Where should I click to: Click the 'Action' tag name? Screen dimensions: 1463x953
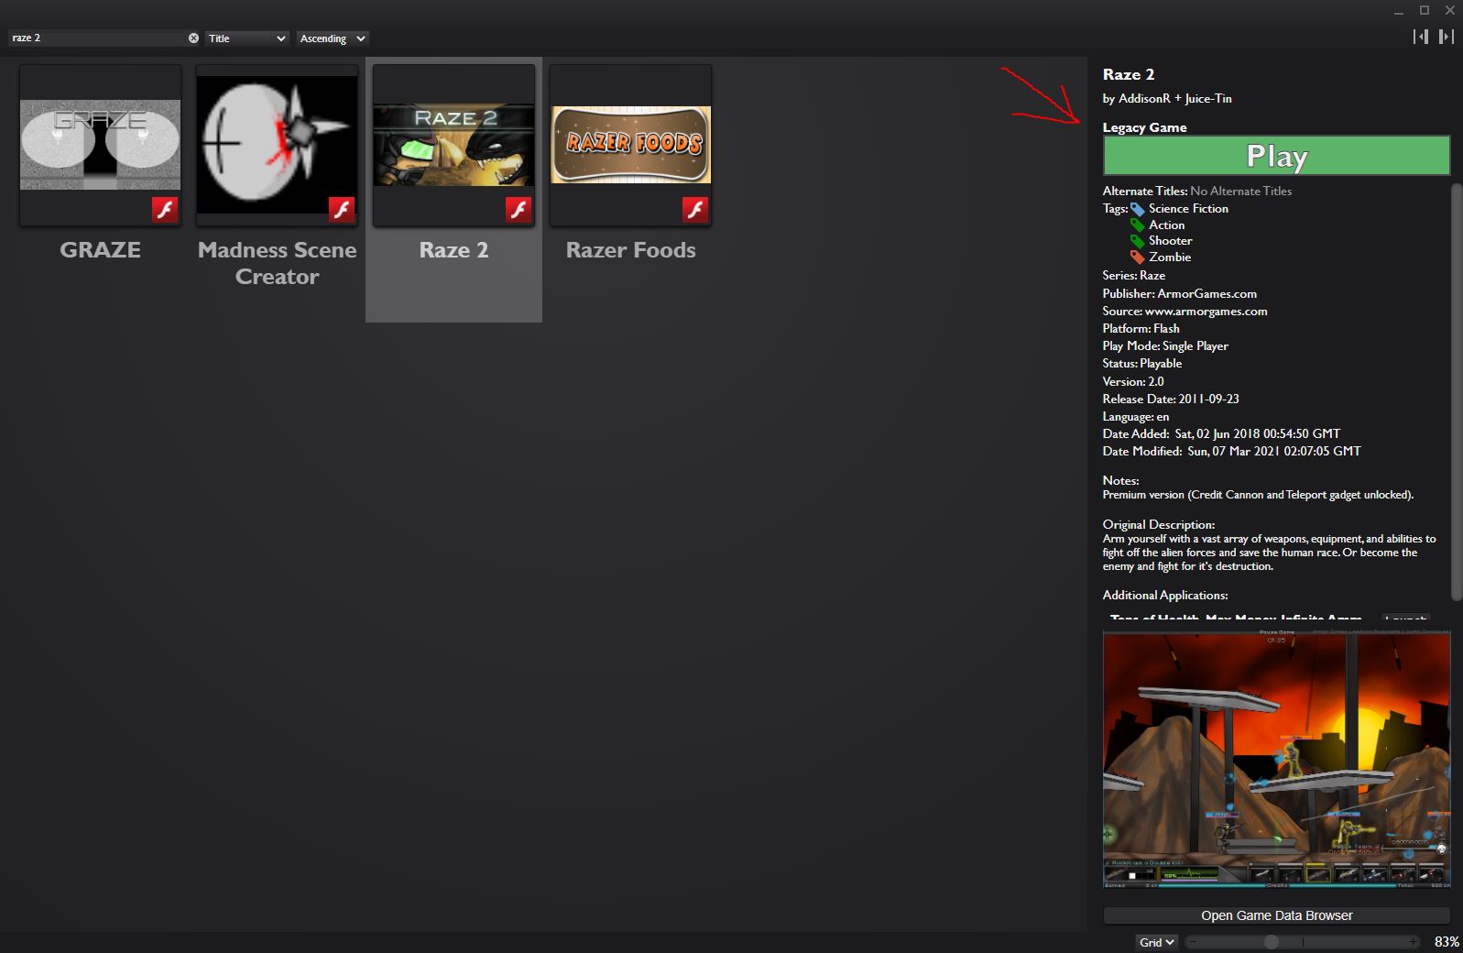pyautogui.click(x=1166, y=225)
